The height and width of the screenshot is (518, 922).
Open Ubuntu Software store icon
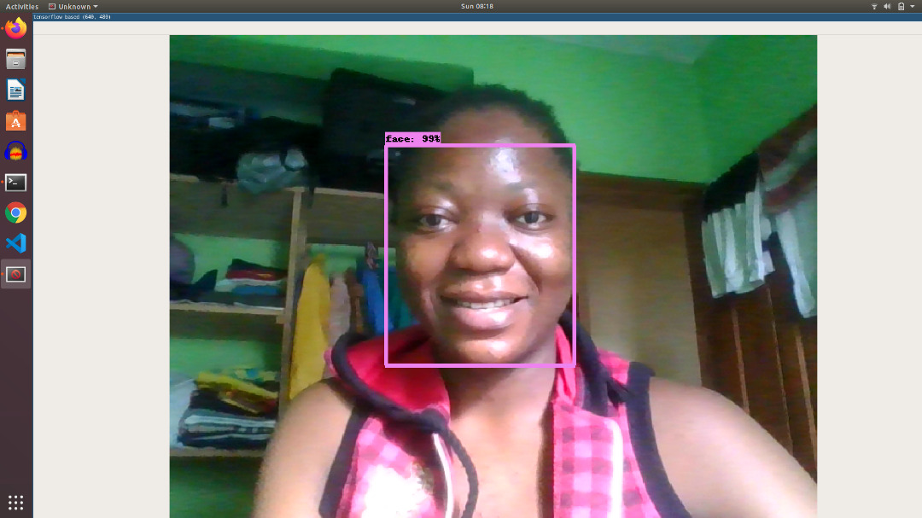coord(16,121)
